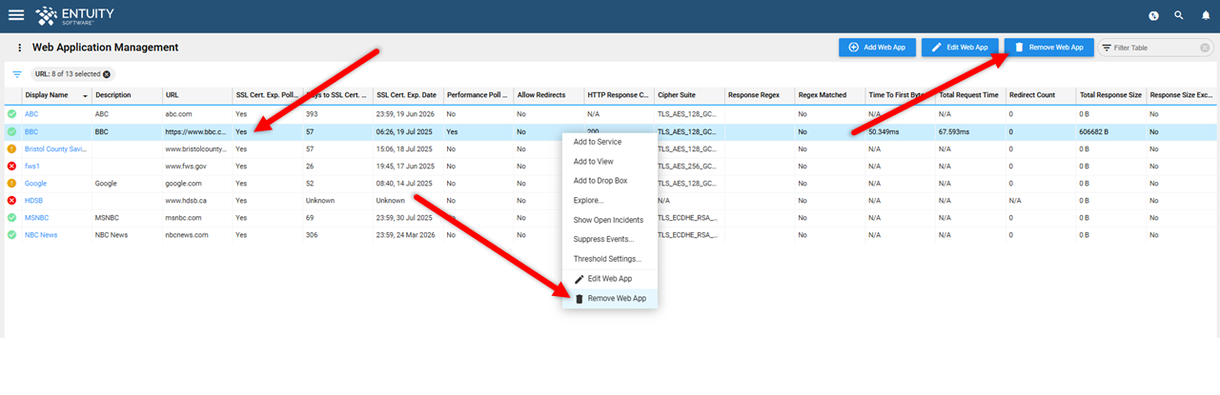Click the filter lines icon in Filter Table
The width and height of the screenshot is (1220, 395).
pos(1107,48)
